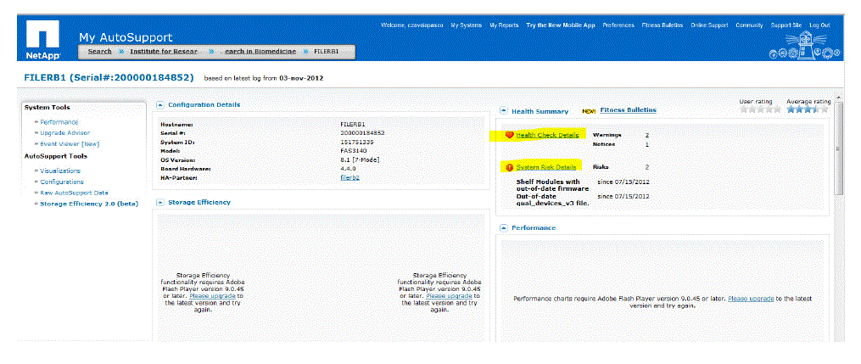The image size is (861, 364).
Task: Click the red risk icon beside System Risk Details
Action: coord(509,167)
